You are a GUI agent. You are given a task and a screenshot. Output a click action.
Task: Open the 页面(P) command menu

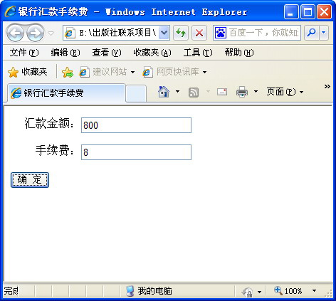[x=285, y=92]
